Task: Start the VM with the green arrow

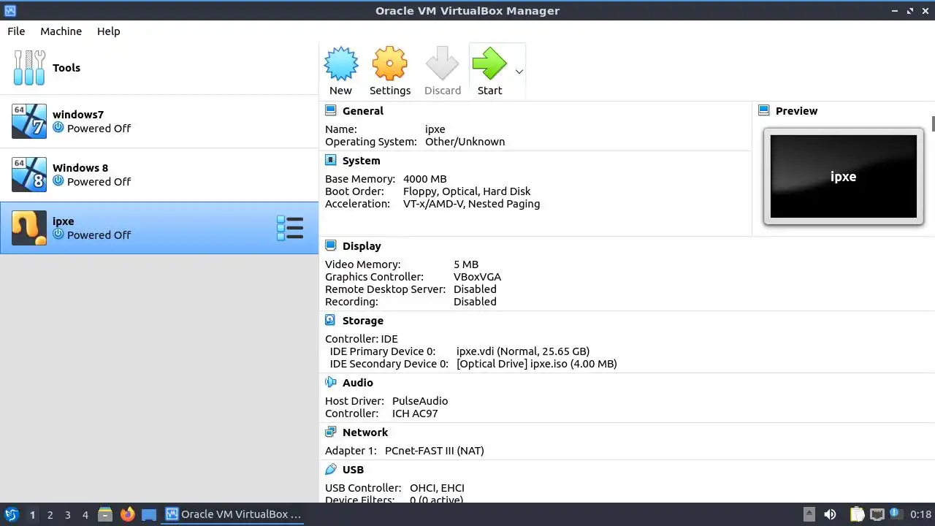Action: (489, 64)
